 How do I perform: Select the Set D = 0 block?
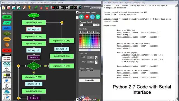34,58
